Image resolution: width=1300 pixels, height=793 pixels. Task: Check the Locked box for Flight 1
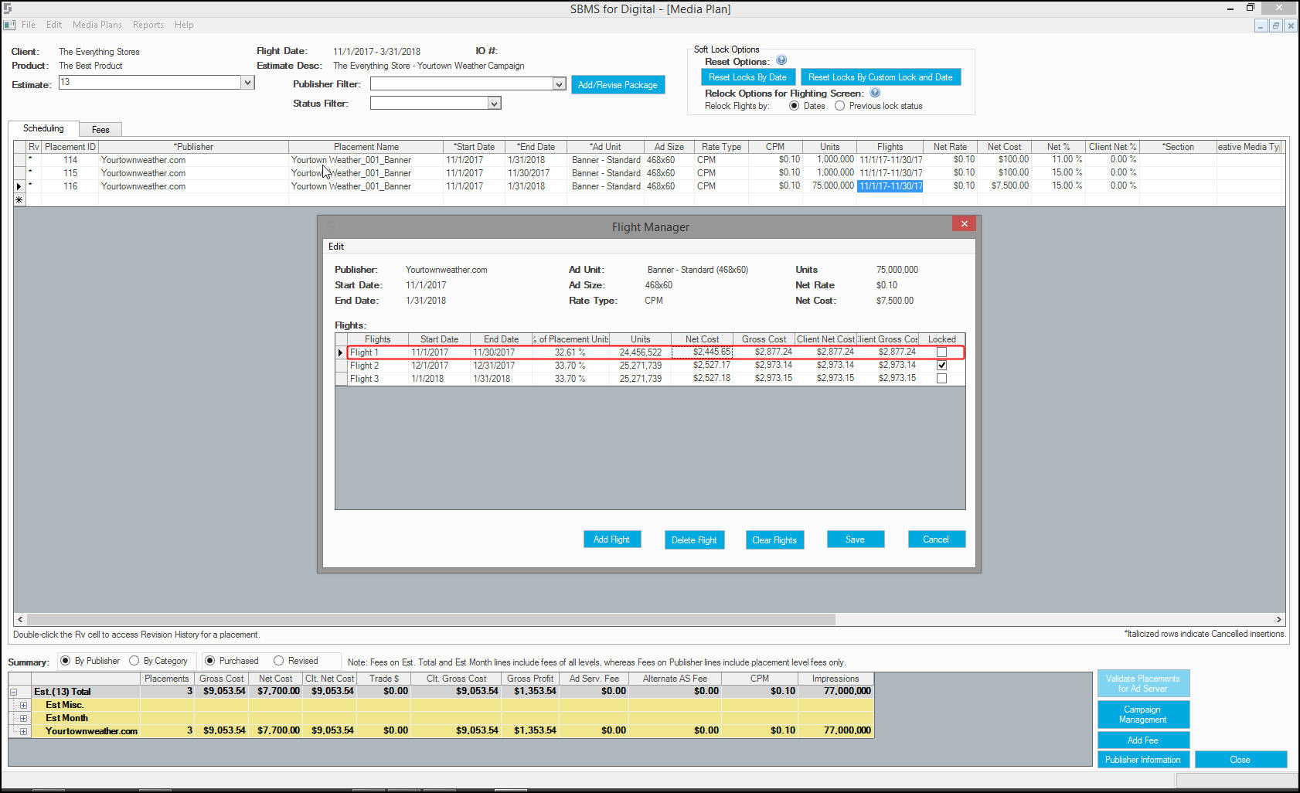point(941,352)
